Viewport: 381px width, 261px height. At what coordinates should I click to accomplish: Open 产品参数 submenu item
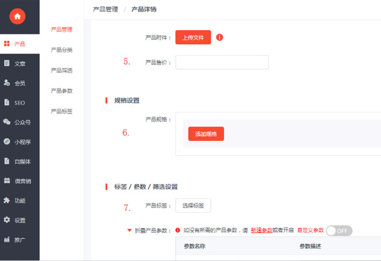(62, 91)
